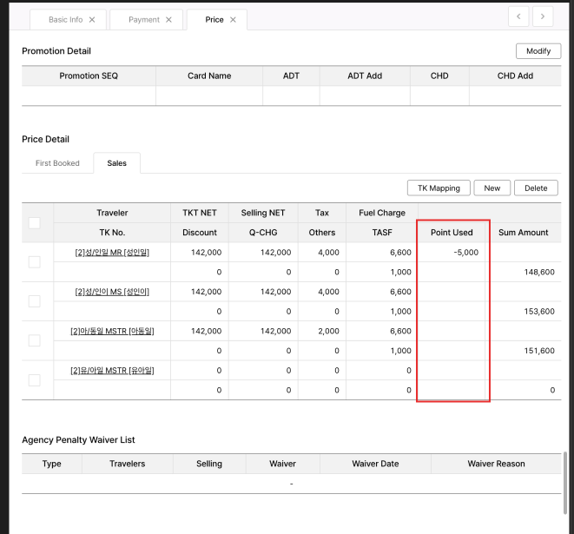Image resolution: width=574 pixels, height=534 pixels.
Task: Click the next tab arrow
Action: point(543,16)
